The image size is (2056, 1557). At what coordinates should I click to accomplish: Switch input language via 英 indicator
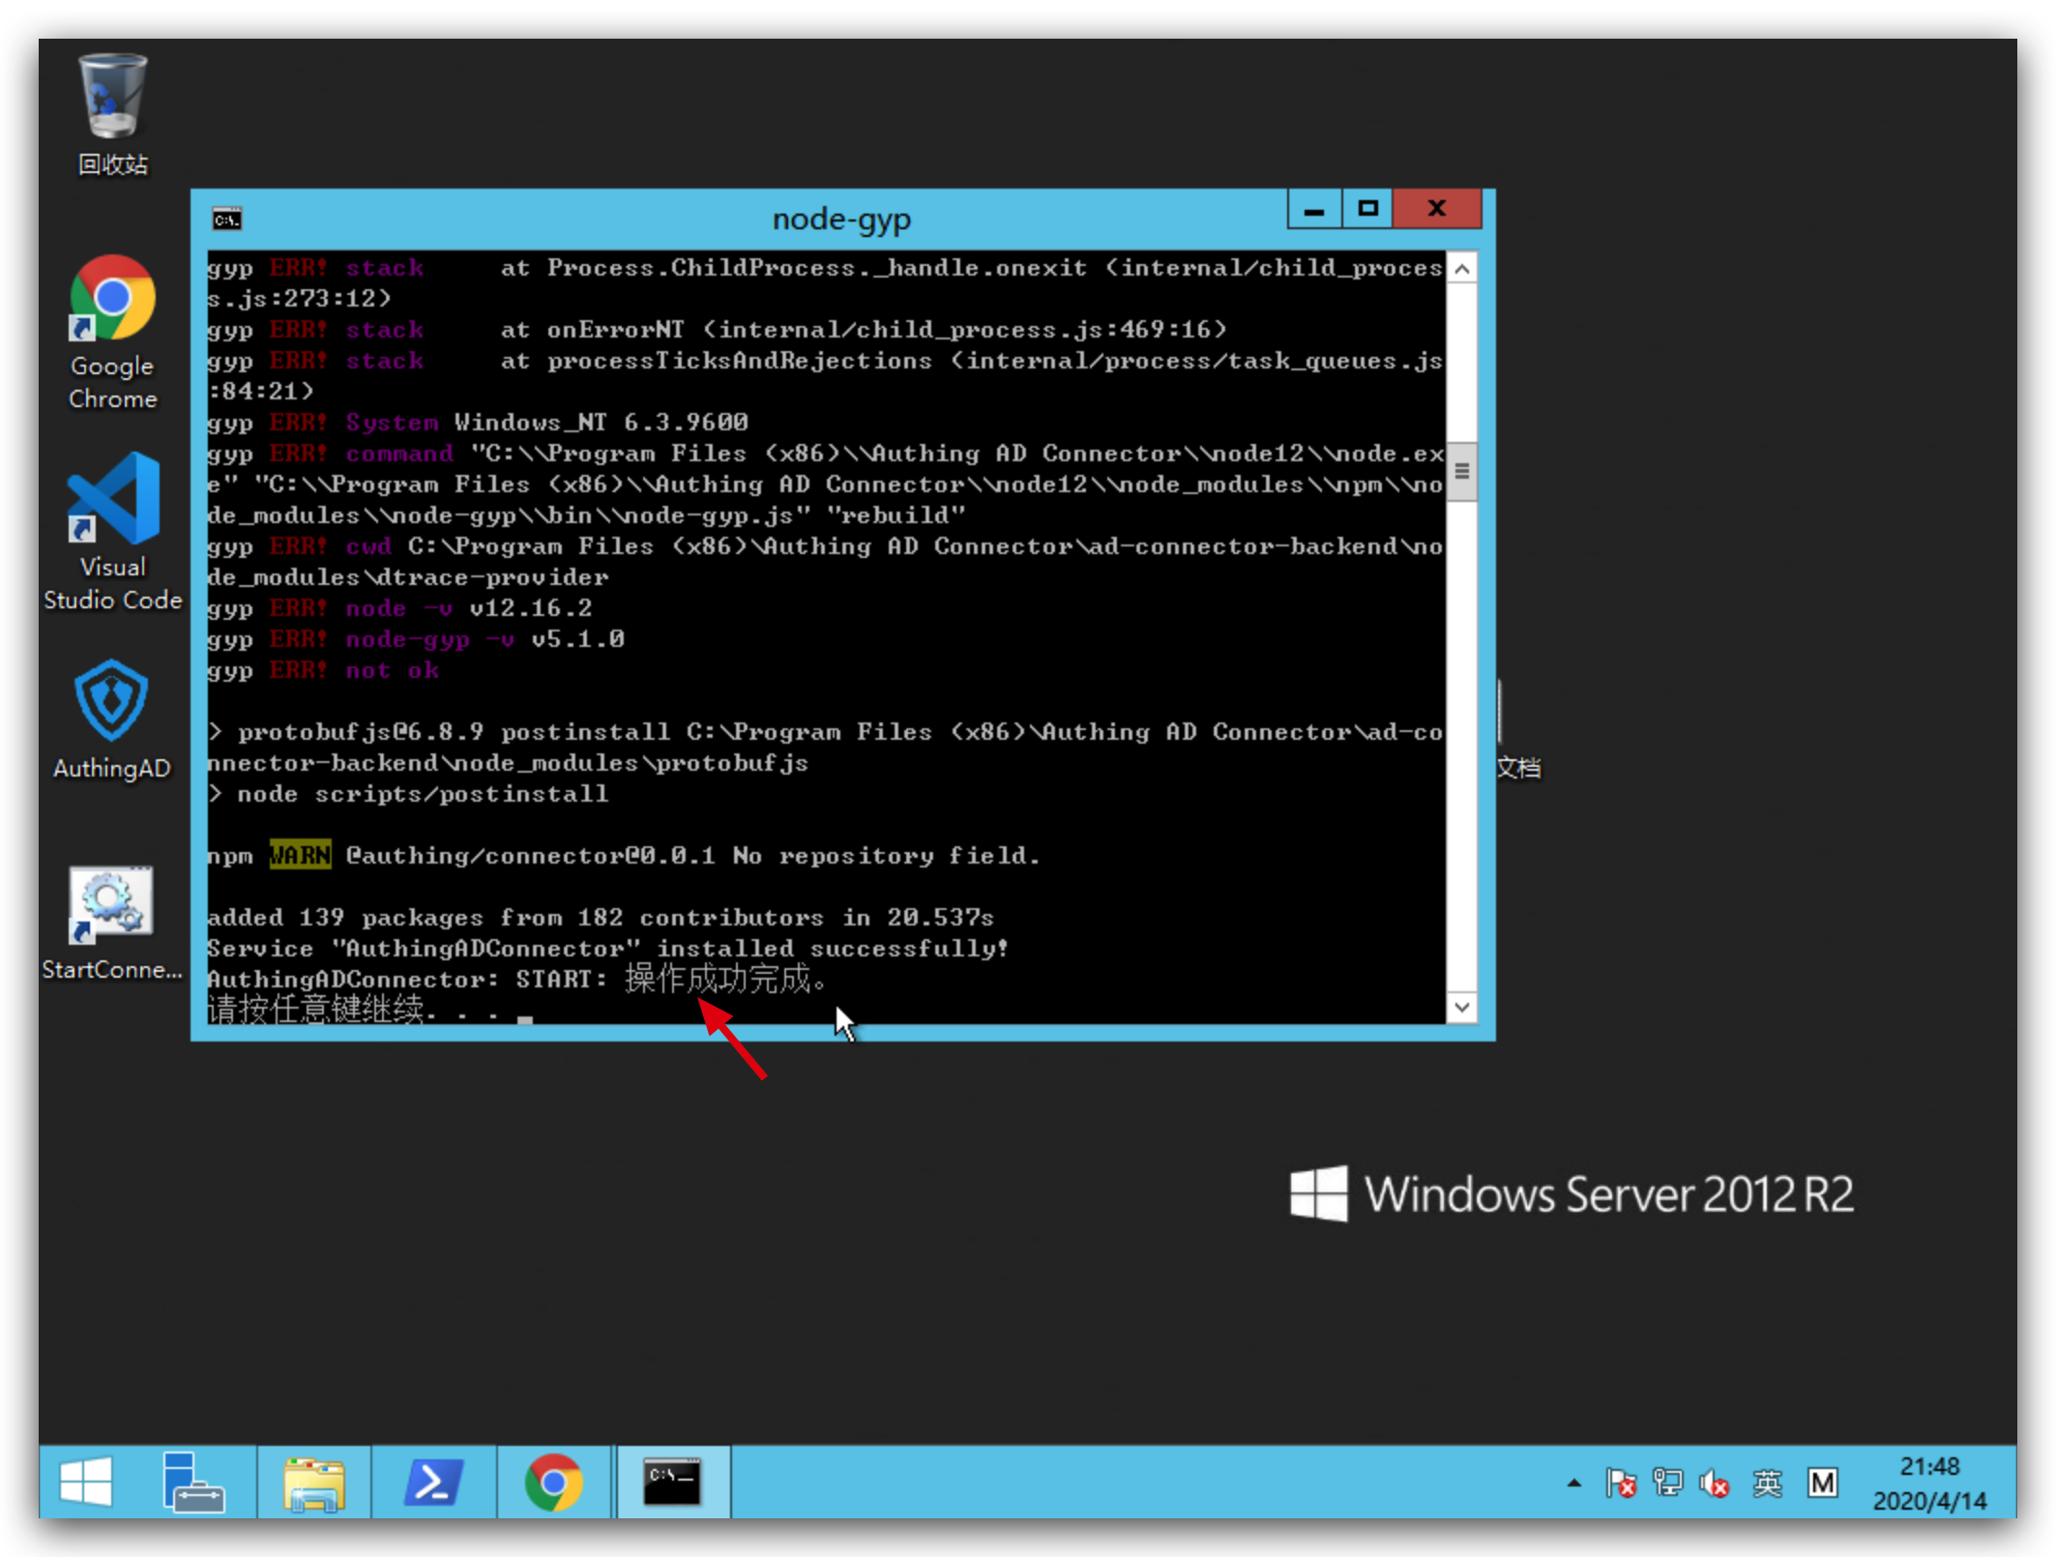coord(1767,1483)
